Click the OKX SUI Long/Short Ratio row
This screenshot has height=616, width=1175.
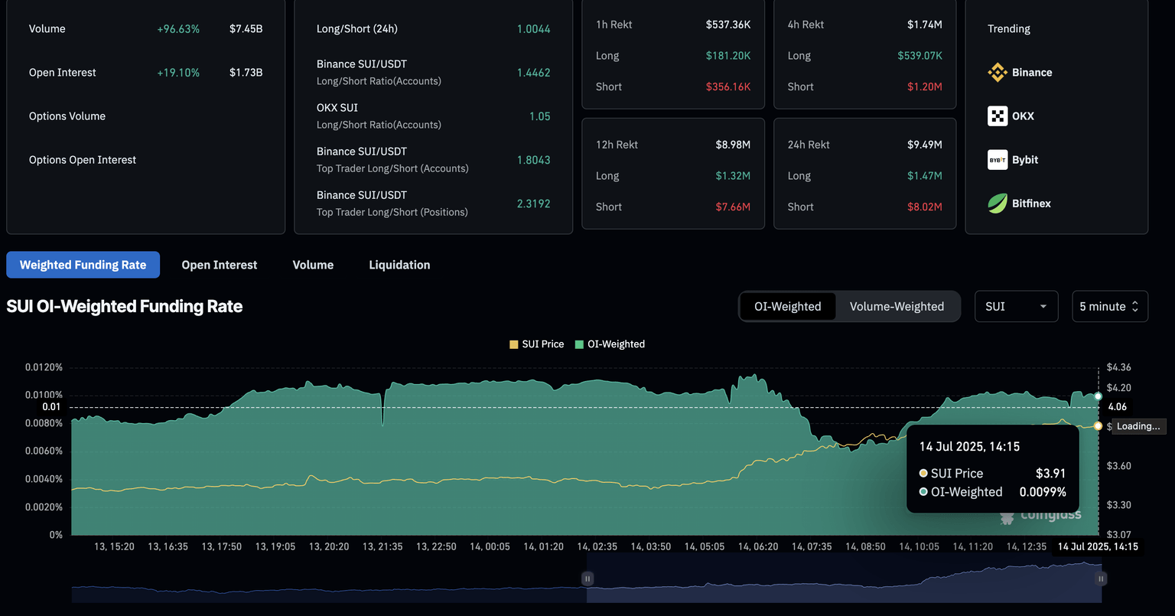tap(433, 116)
